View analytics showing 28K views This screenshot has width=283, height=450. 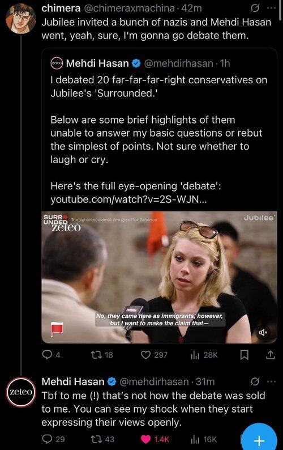coord(204,355)
